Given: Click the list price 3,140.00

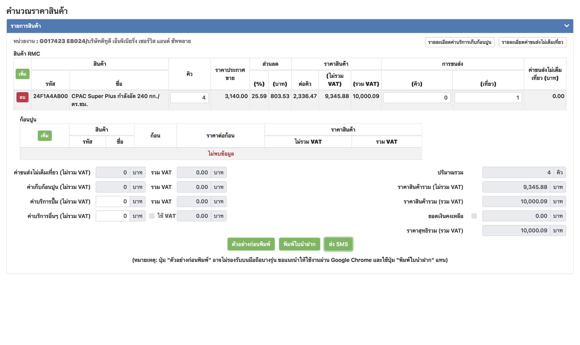Looking at the screenshot, I should tap(236, 96).
